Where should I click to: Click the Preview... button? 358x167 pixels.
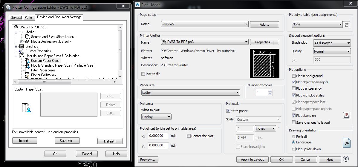(x=148, y=160)
